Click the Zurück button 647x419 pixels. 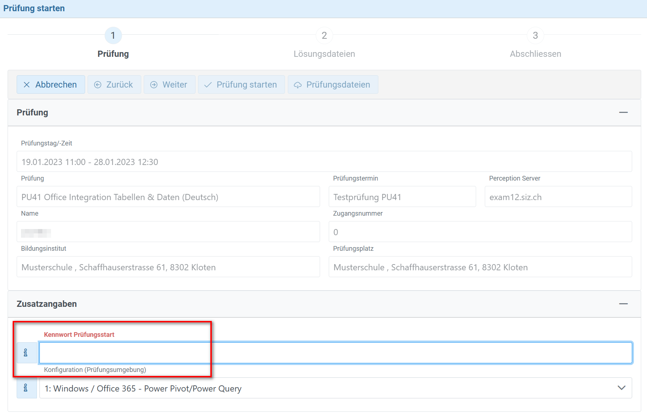(x=114, y=85)
